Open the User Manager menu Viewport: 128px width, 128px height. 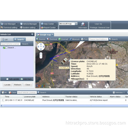point(9,24)
